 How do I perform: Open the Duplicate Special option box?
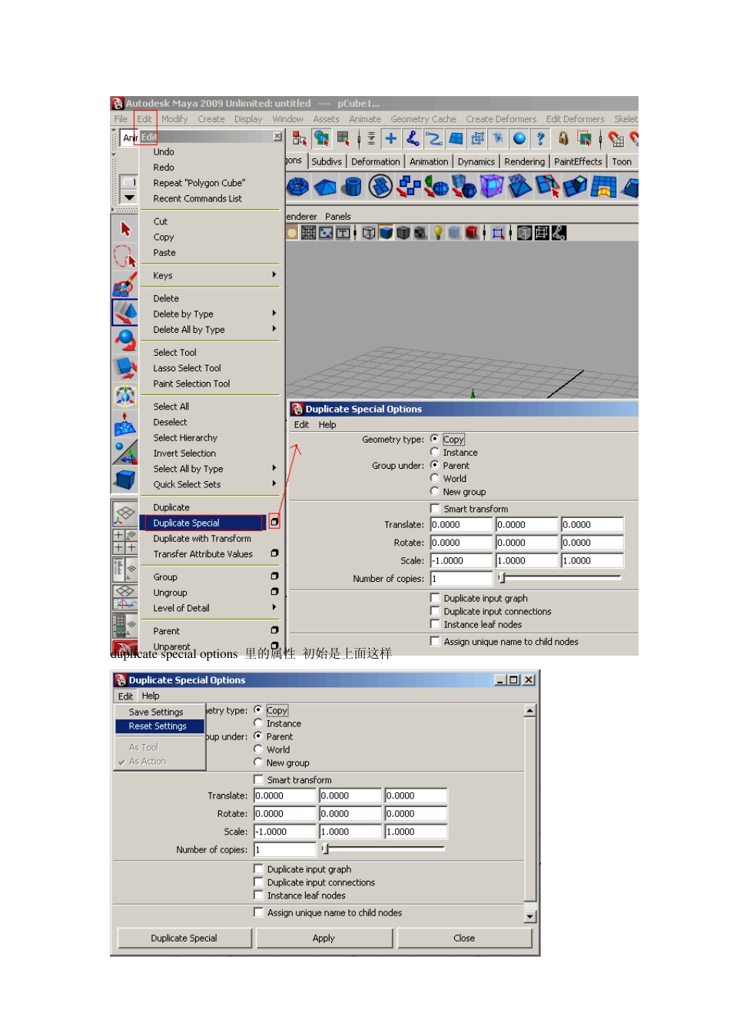(274, 523)
